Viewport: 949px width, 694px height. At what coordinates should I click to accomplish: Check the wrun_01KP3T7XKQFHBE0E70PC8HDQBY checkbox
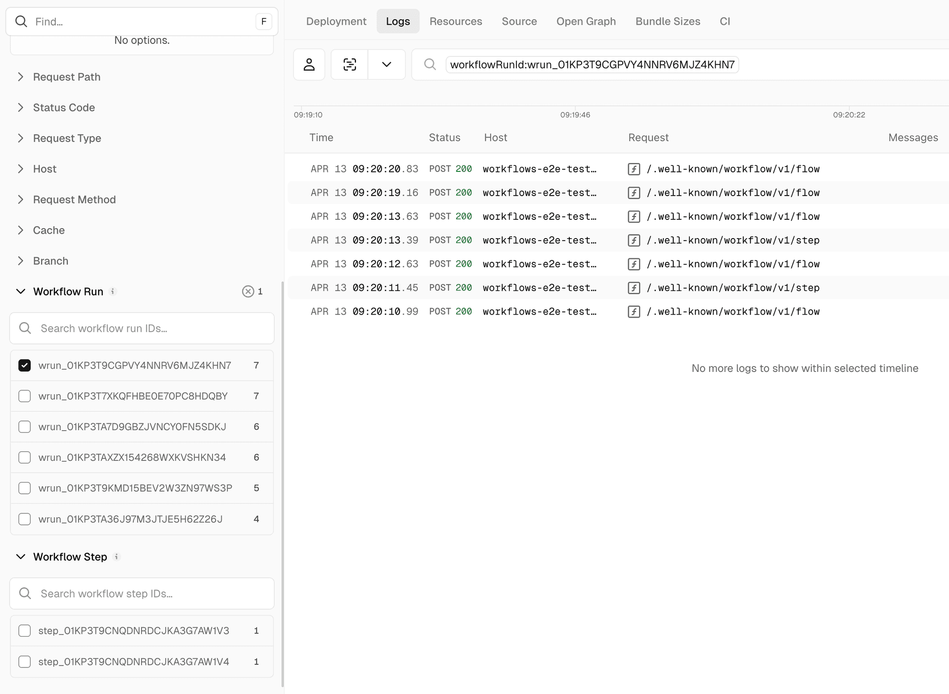tap(24, 396)
